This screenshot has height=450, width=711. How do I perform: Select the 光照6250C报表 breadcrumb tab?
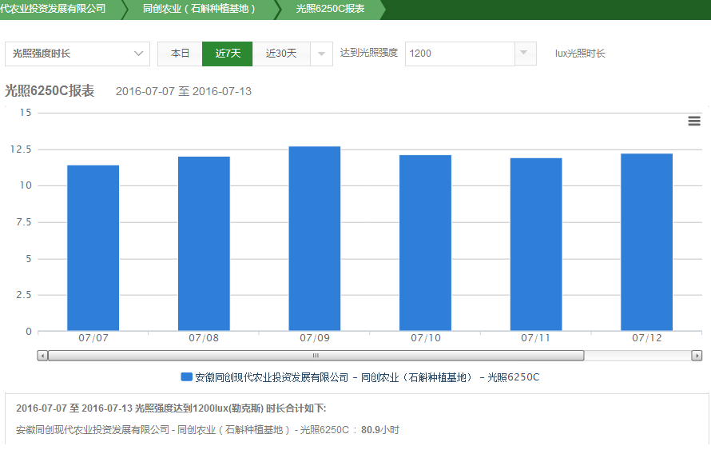[x=330, y=9]
